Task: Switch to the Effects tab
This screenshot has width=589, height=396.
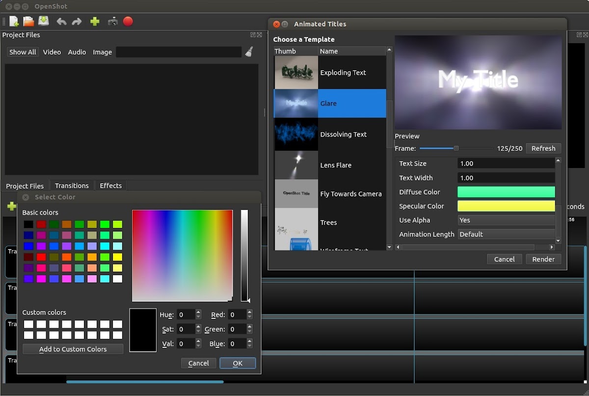Action: (x=110, y=186)
